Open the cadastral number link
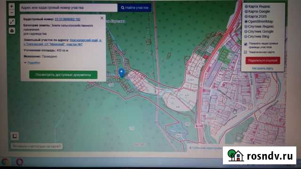Viewport: 301px width, 169px height. click(68, 19)
